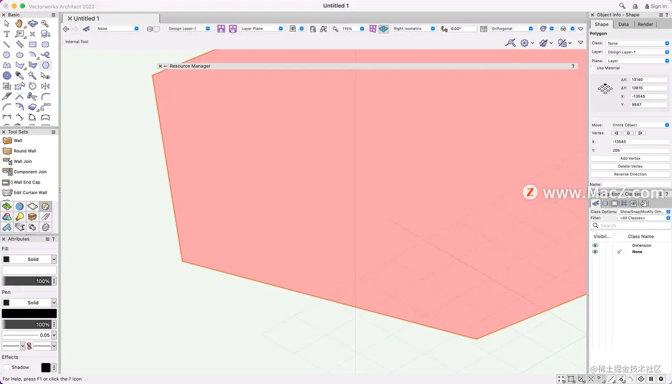672x384 pixels.
Task: Click the Reverse Direction button
Action: coord(630,174)
